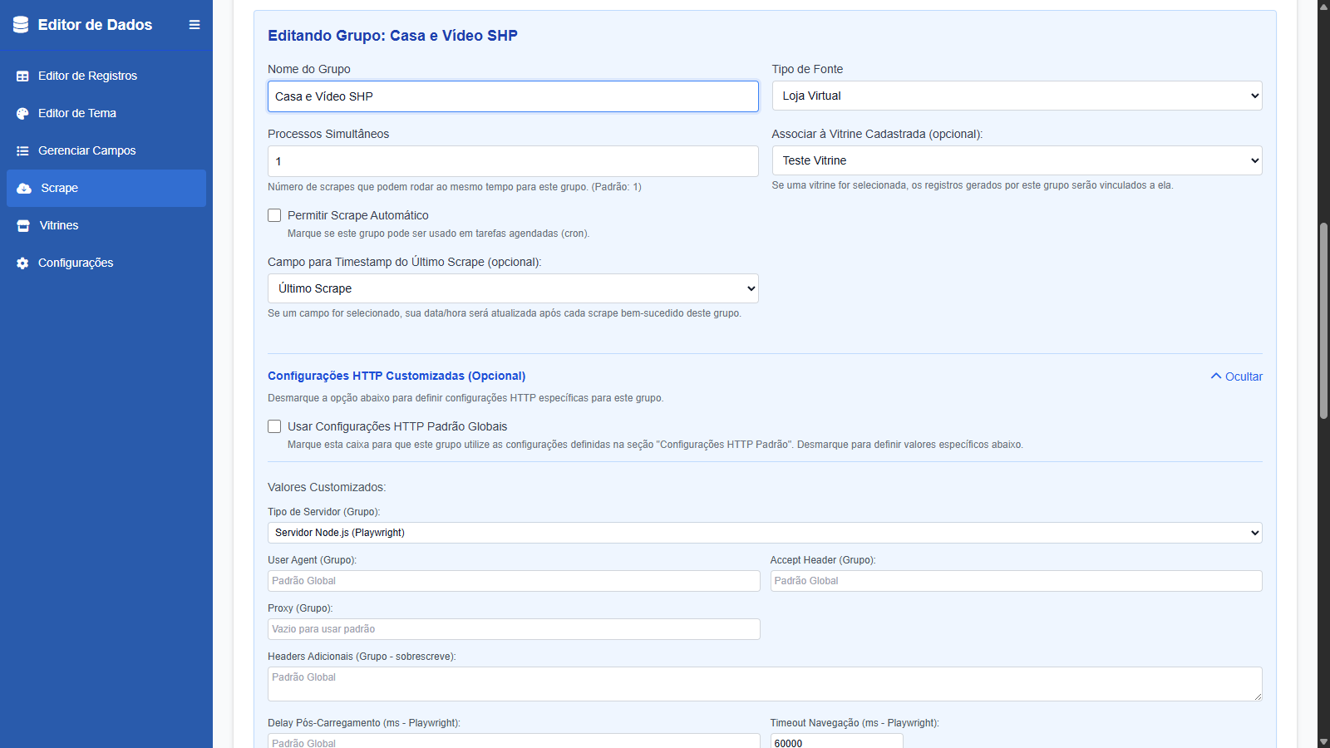Image resolution: width=1330 pixels, height=748 pixels.
Task: Click the Editor de Registros table icon
Action: click(22, 76)
